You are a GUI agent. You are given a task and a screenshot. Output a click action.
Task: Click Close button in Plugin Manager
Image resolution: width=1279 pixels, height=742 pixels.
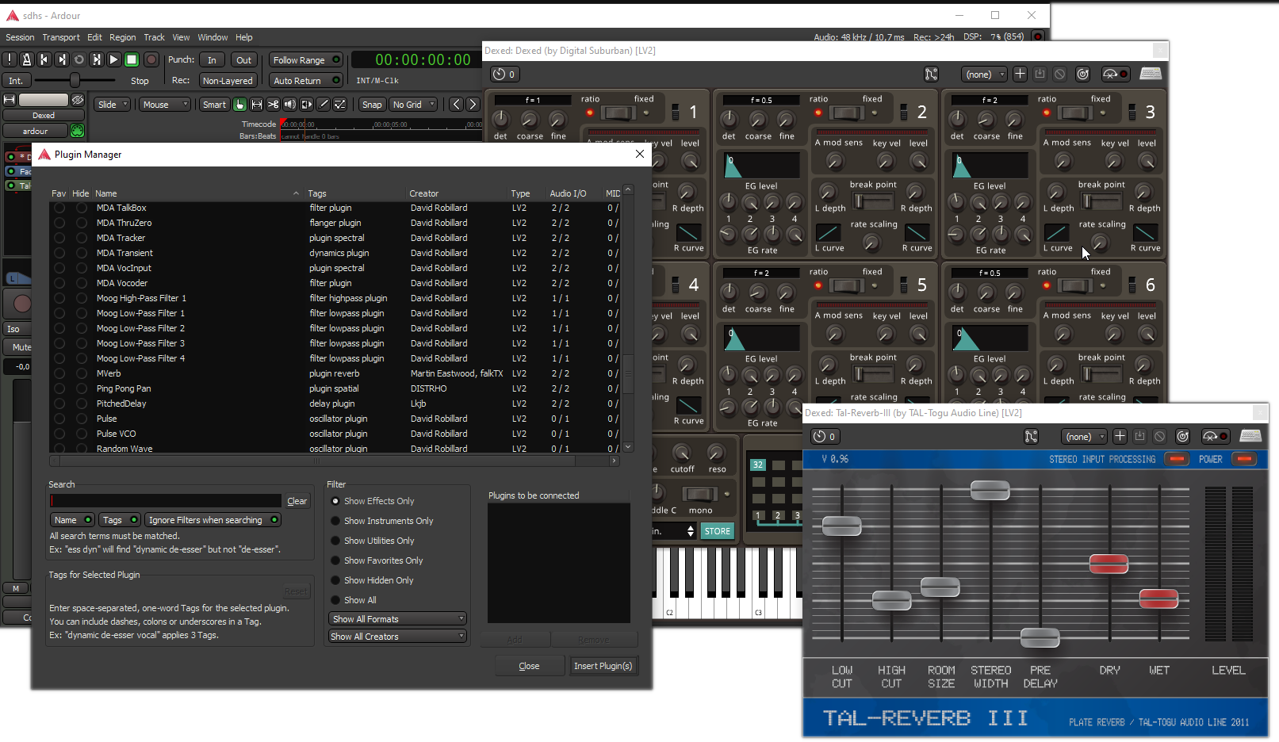pos(529,666)
